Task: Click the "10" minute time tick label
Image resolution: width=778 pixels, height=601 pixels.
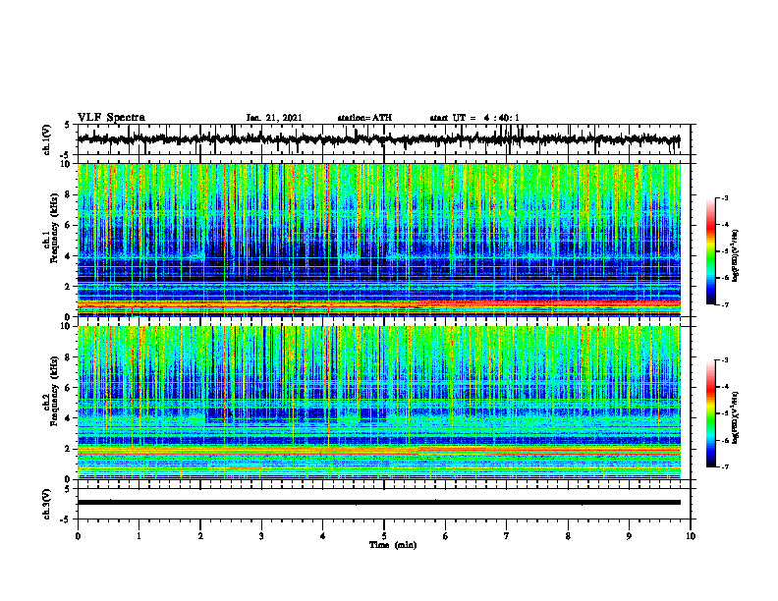Action: pyautogui.click(x=691, y=536)
